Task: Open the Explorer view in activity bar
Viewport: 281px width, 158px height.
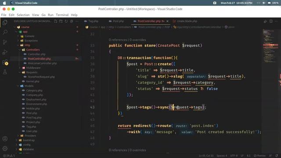Action: (x=5, y=22)
